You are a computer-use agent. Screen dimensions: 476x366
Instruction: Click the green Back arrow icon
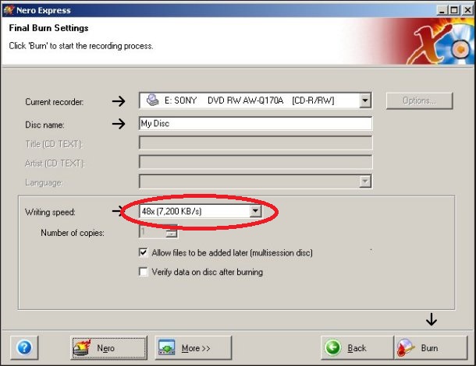(x=332, y=347)
